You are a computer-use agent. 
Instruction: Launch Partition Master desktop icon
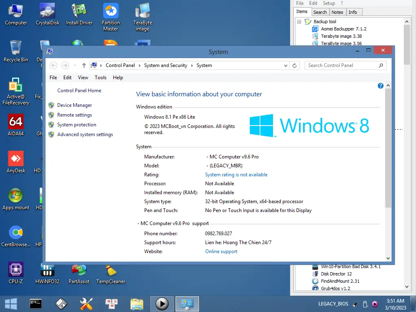(110, 17)
